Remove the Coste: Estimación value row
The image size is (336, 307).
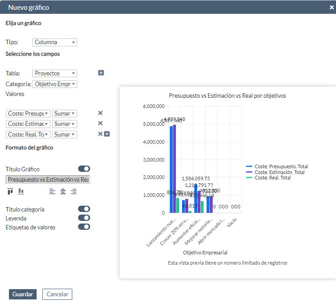pos(100,124)
